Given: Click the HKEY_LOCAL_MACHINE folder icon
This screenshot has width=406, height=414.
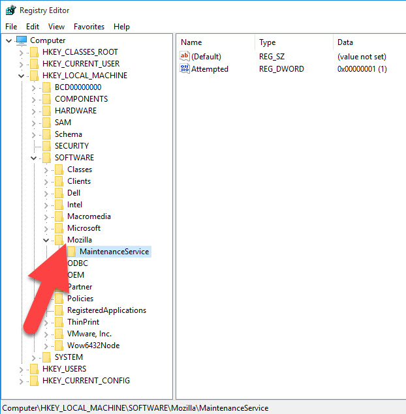Looking at the screenshot, I should click(x=34, y=76).
